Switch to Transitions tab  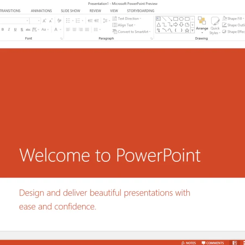[10, 11]
